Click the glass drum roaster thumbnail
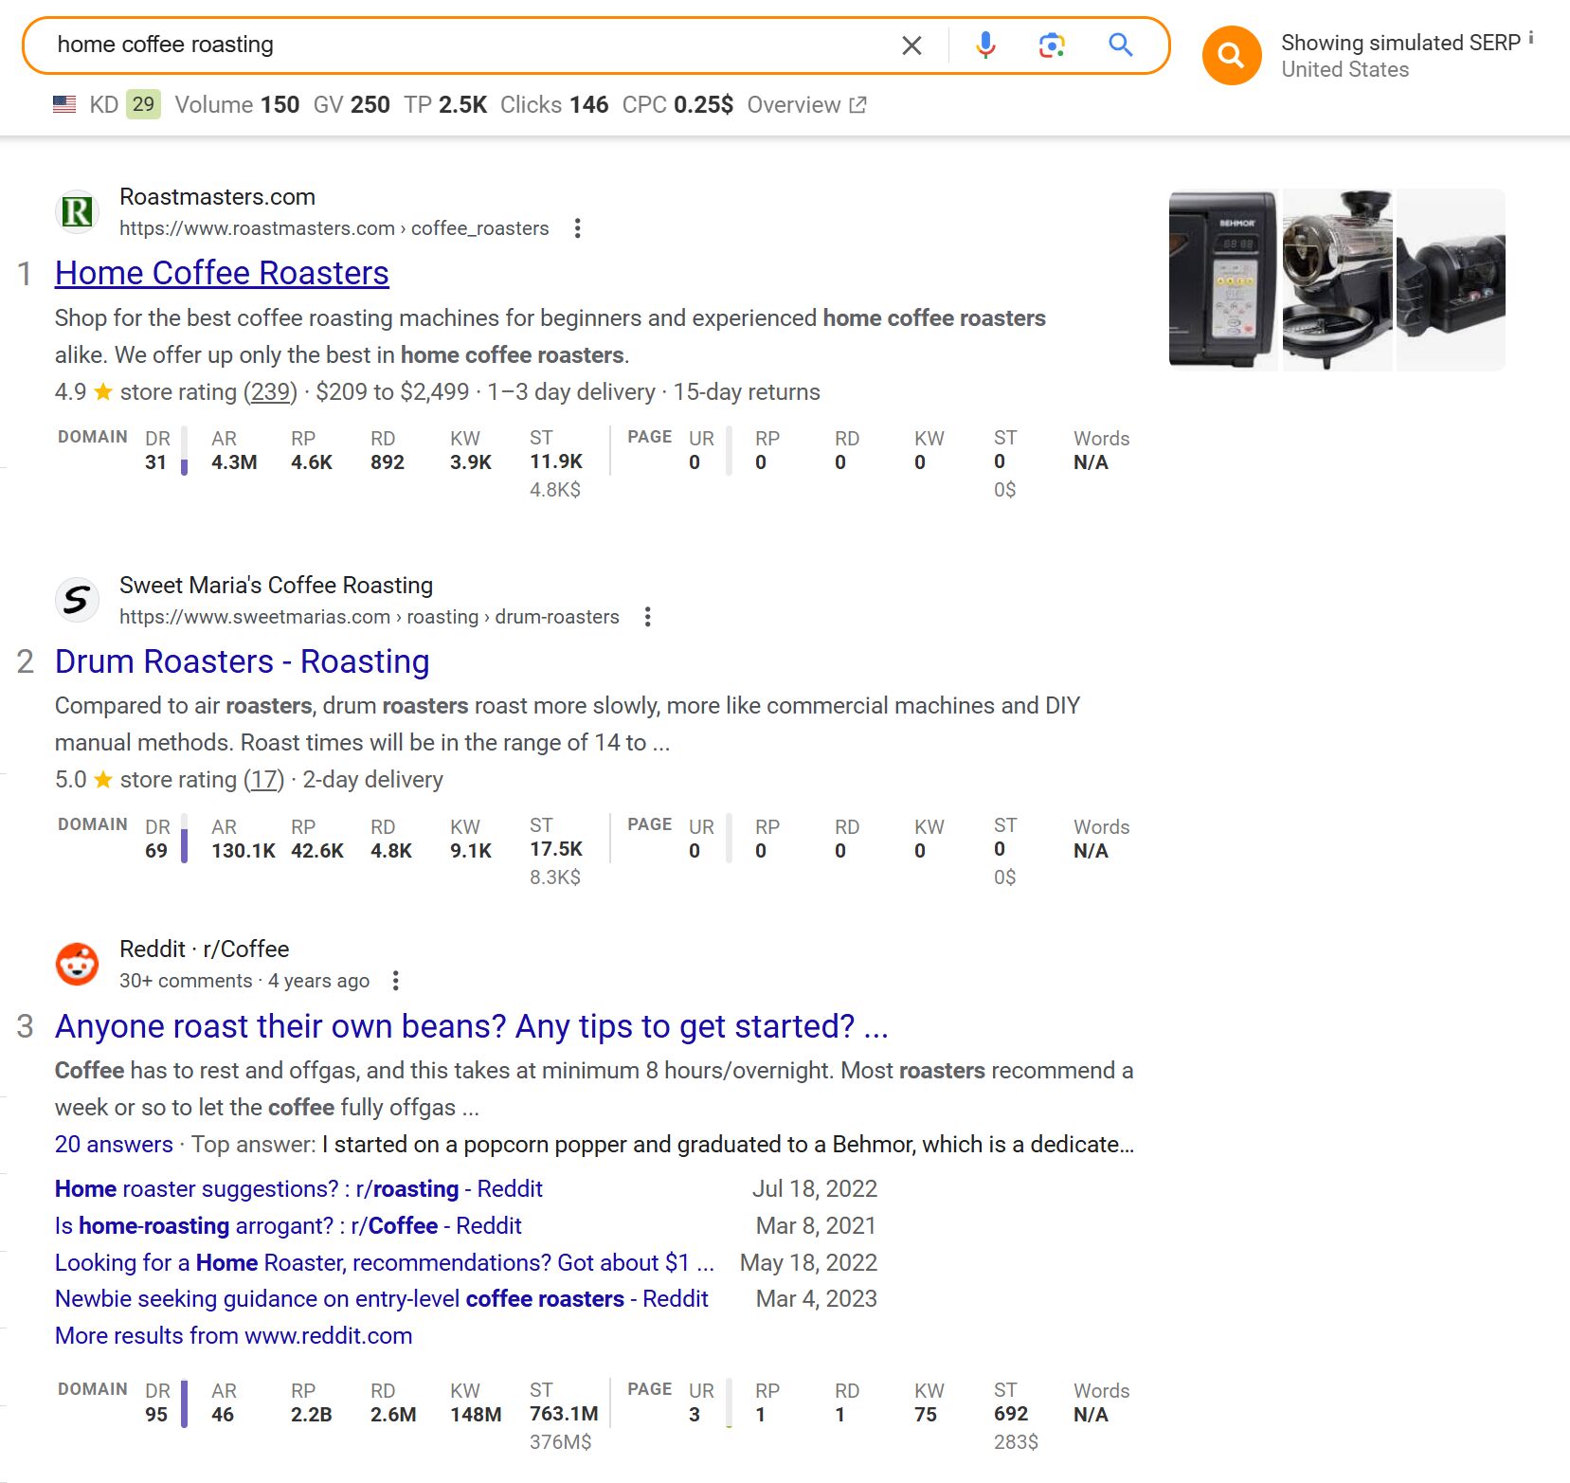This screenshot has width=1570, height=1483. tap(1337, 280)
